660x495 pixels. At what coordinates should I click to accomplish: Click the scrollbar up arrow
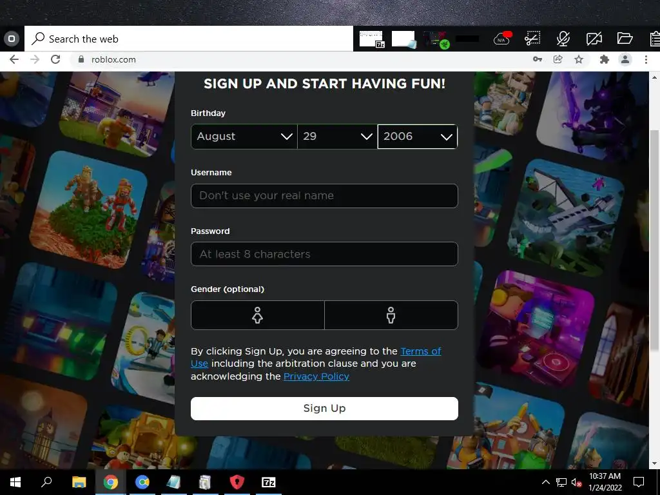654,77
